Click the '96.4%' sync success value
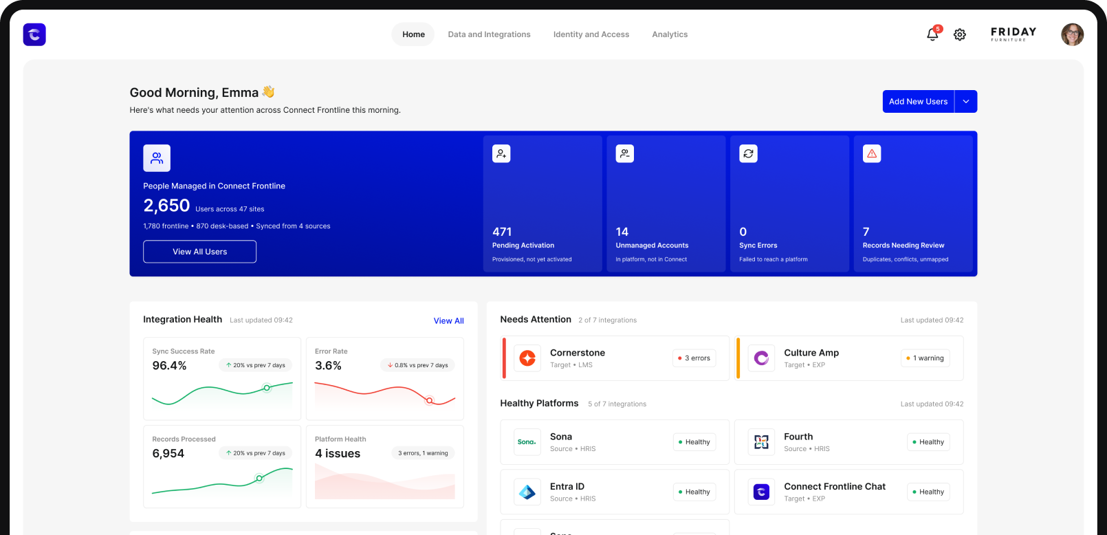 pyautogui.click(x=169, y=366)
